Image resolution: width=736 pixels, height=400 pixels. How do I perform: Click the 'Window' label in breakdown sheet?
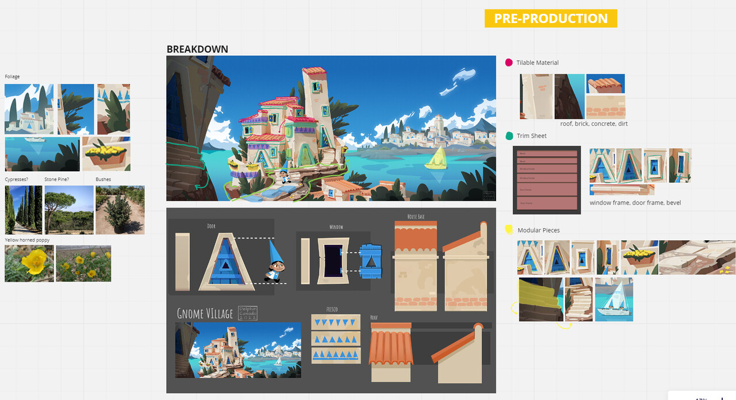click(336, 227)
